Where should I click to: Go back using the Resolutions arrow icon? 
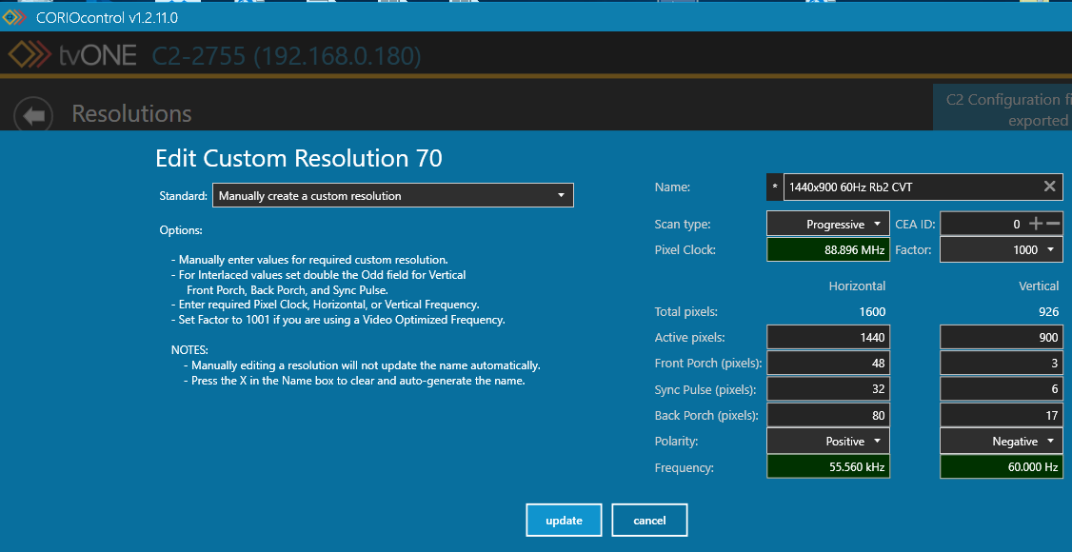[x=34, y=115]
